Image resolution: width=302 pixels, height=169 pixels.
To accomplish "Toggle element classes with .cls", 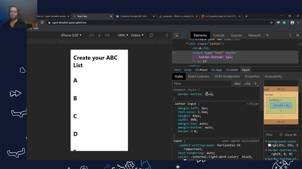I will (247, 84).
